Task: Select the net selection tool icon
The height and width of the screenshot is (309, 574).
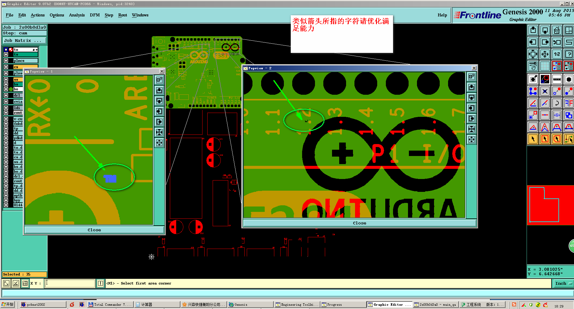Action: click(x=569, y=139)
